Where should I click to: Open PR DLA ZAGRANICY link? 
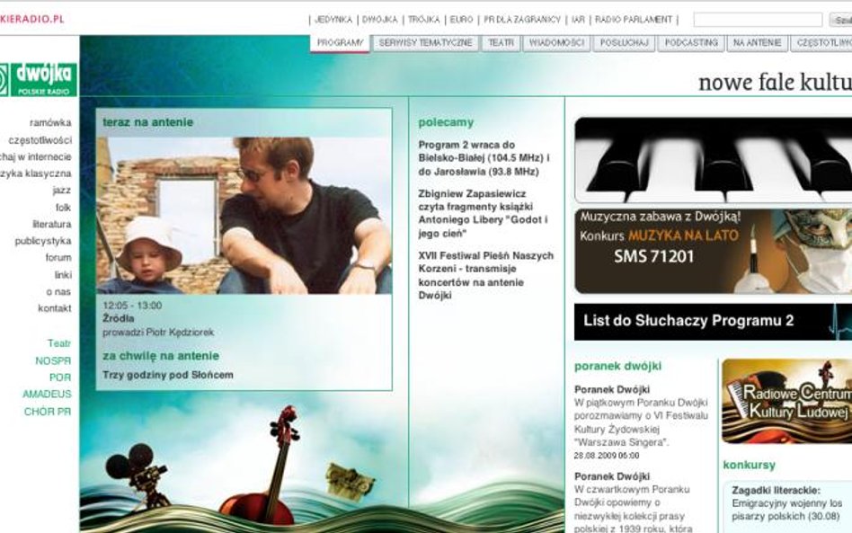[521, 20]
